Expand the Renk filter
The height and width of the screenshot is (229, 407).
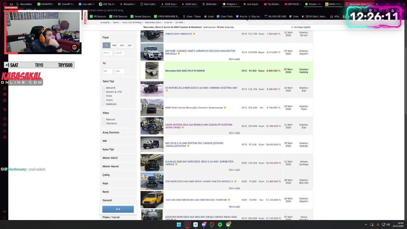click(x=118, y=192)
